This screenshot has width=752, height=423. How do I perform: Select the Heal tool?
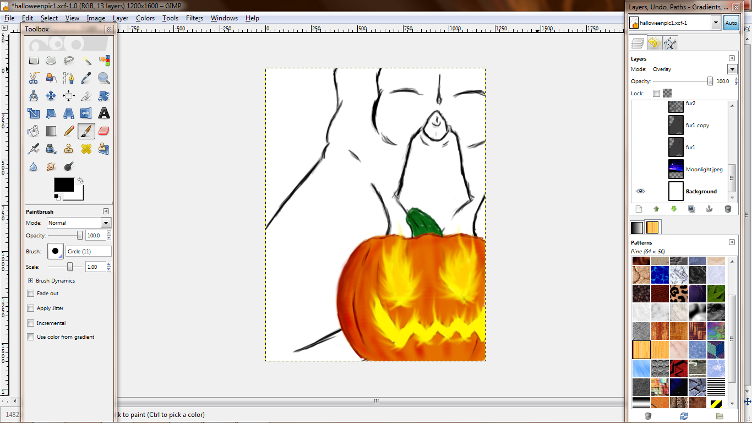click(x=86, y=149)
